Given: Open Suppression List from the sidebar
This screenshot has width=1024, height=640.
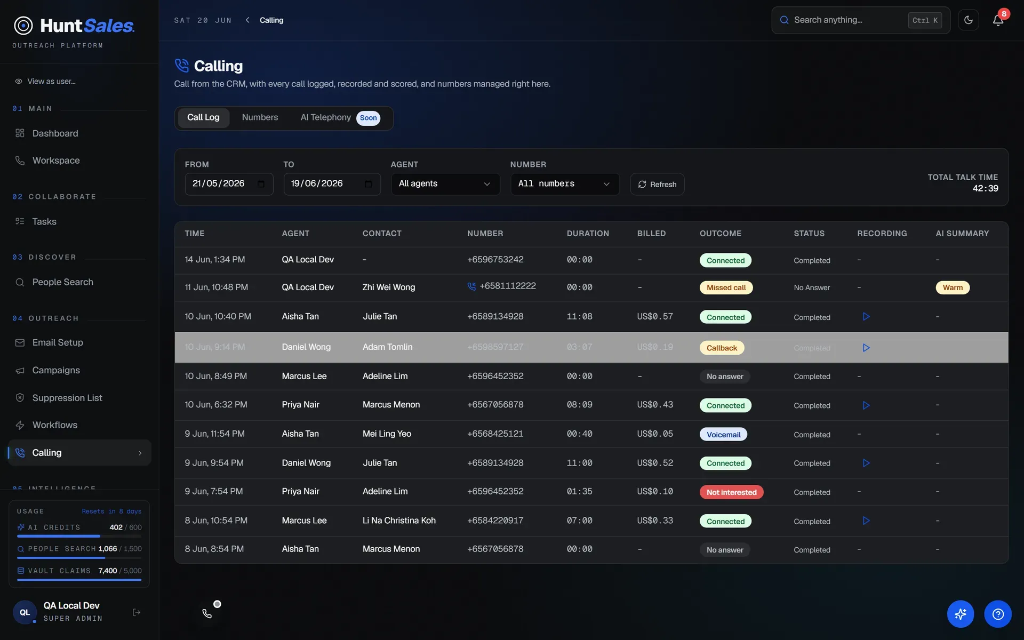Looking at the screenshot, I should coord(79,398).
